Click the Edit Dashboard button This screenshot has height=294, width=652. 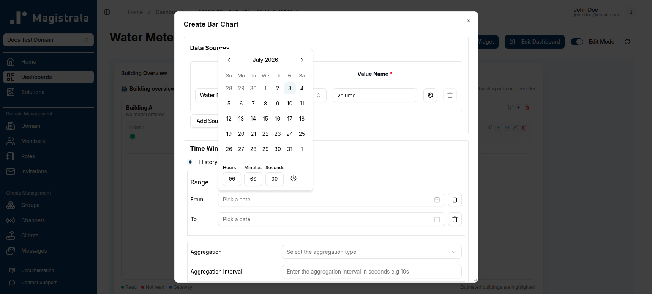(x=535, y=42)
